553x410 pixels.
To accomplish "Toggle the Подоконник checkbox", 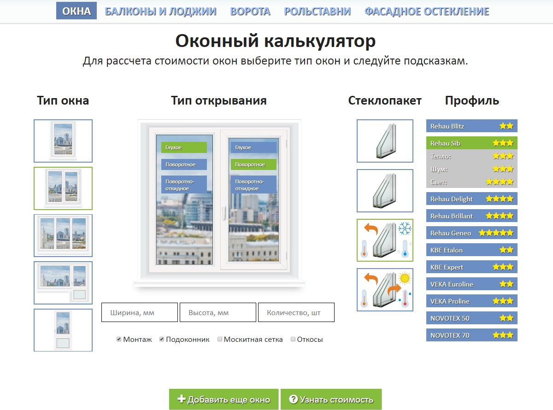I will click(x=162, y=340).
